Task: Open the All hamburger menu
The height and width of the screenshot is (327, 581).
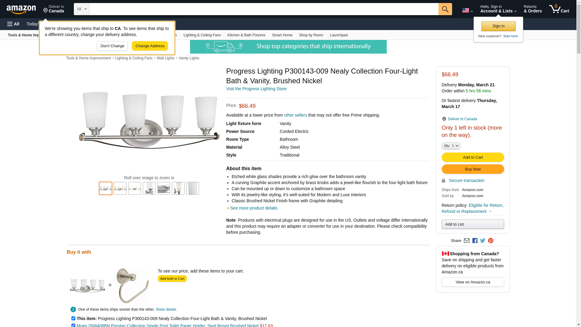Action: coord(13,24)
